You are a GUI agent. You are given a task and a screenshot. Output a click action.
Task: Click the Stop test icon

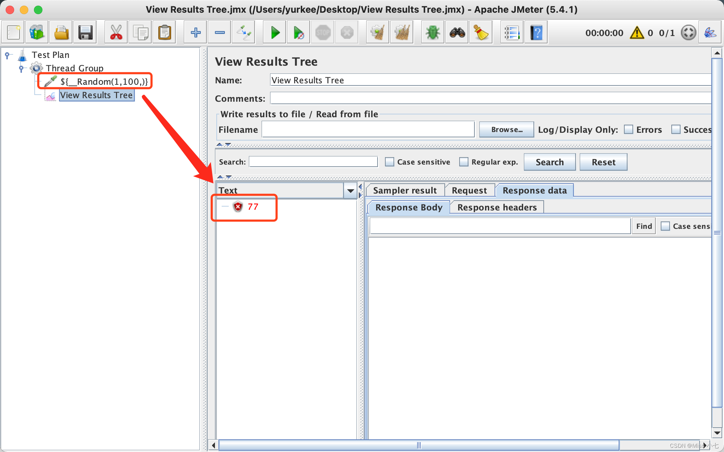pos(323,32)
